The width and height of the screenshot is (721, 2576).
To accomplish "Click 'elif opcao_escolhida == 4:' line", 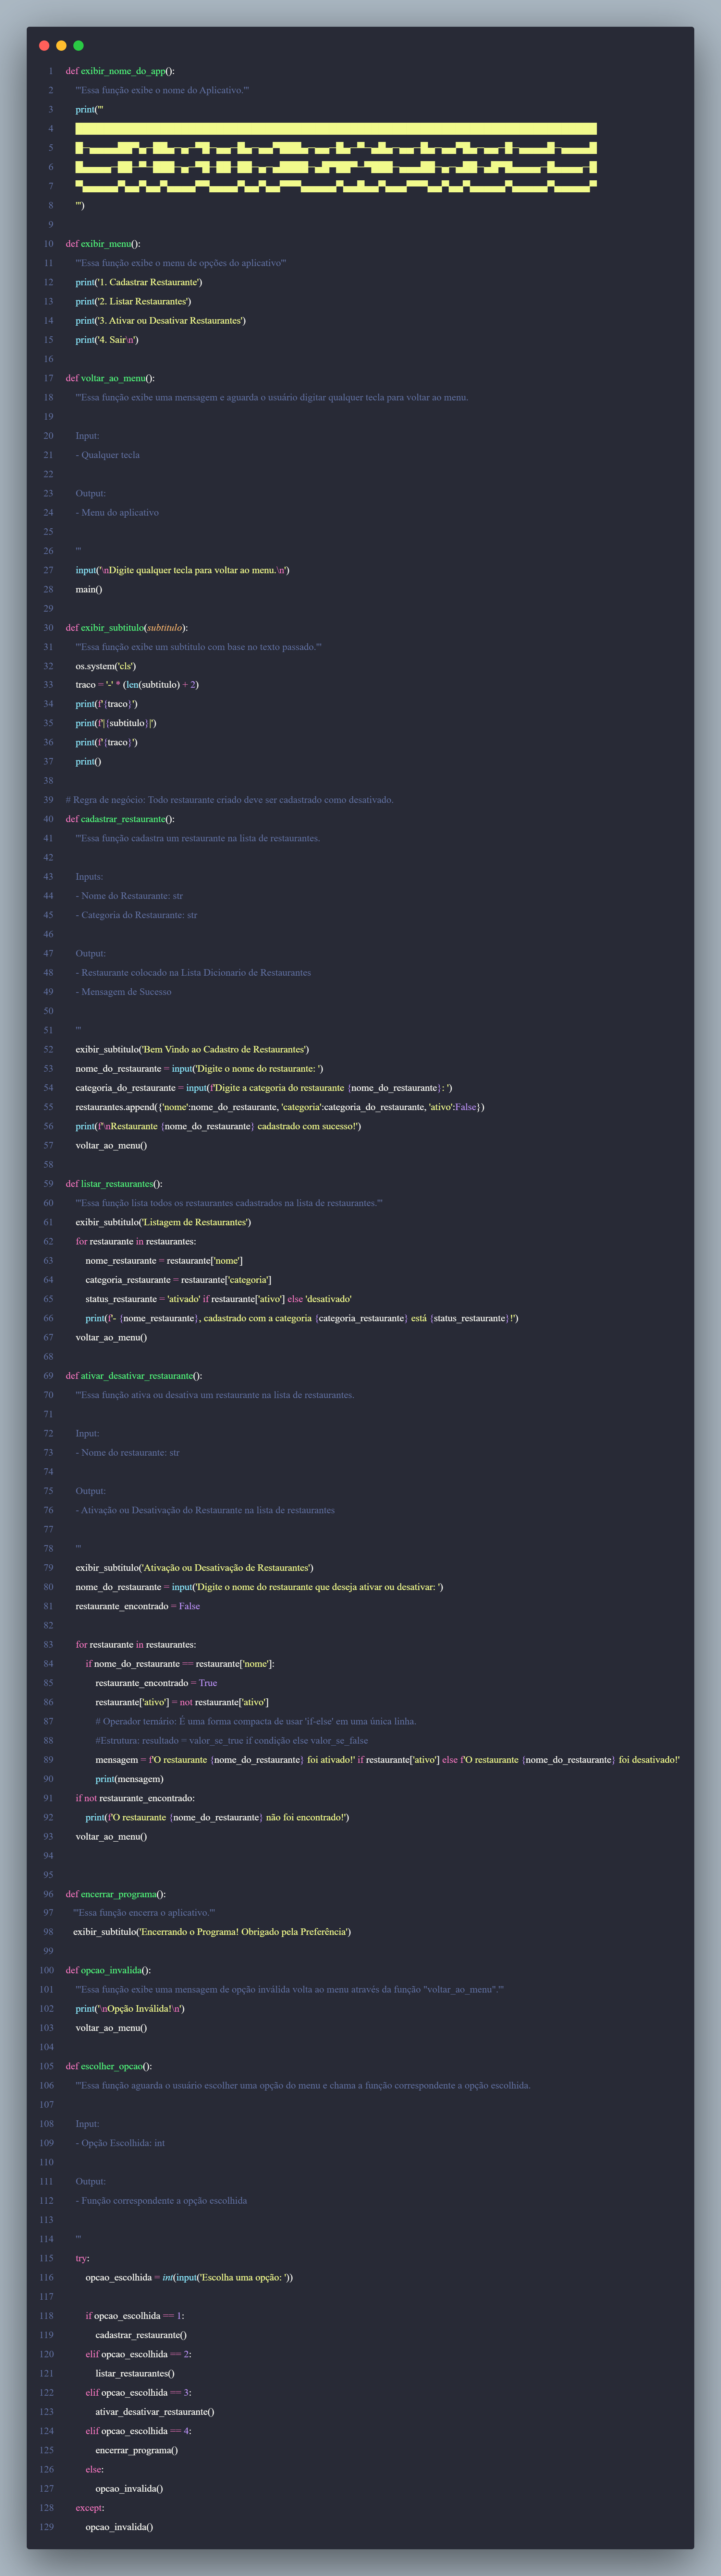I will click(x=138, y=2431).
